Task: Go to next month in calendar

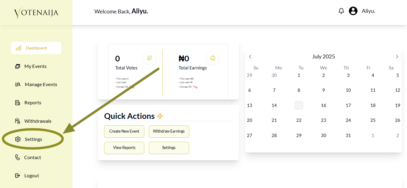Action: [397, 57]
